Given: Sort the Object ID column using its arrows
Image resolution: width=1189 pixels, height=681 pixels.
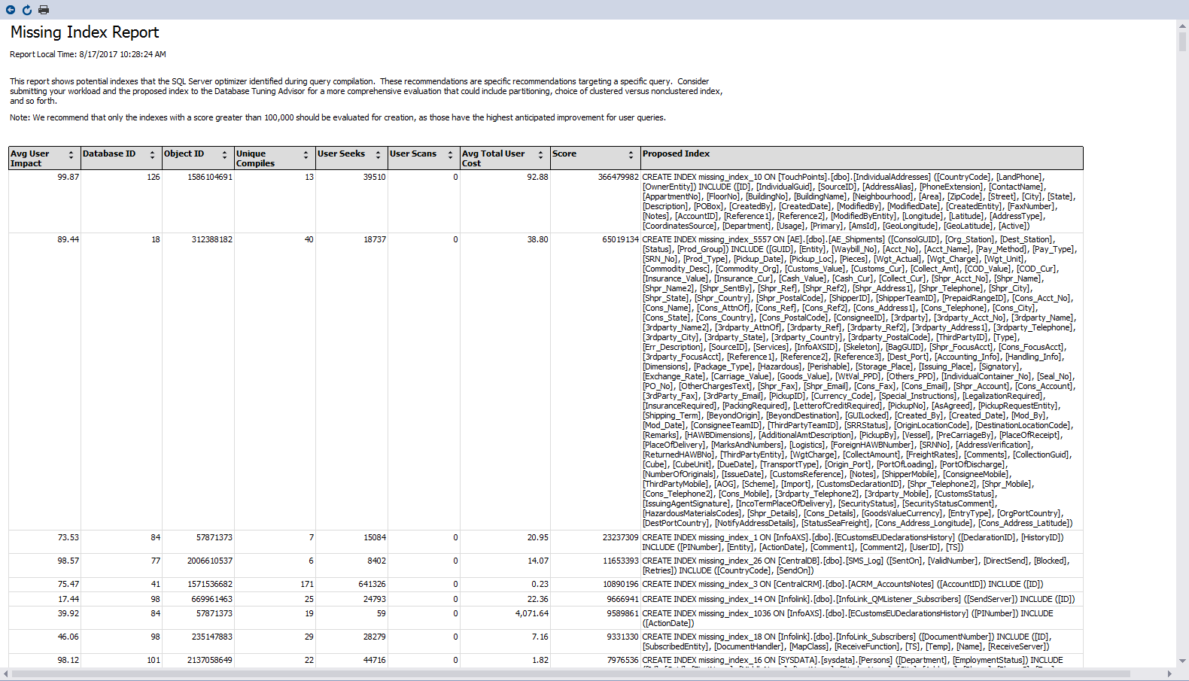Looking at the screenshot, I should tap(224, 155).
